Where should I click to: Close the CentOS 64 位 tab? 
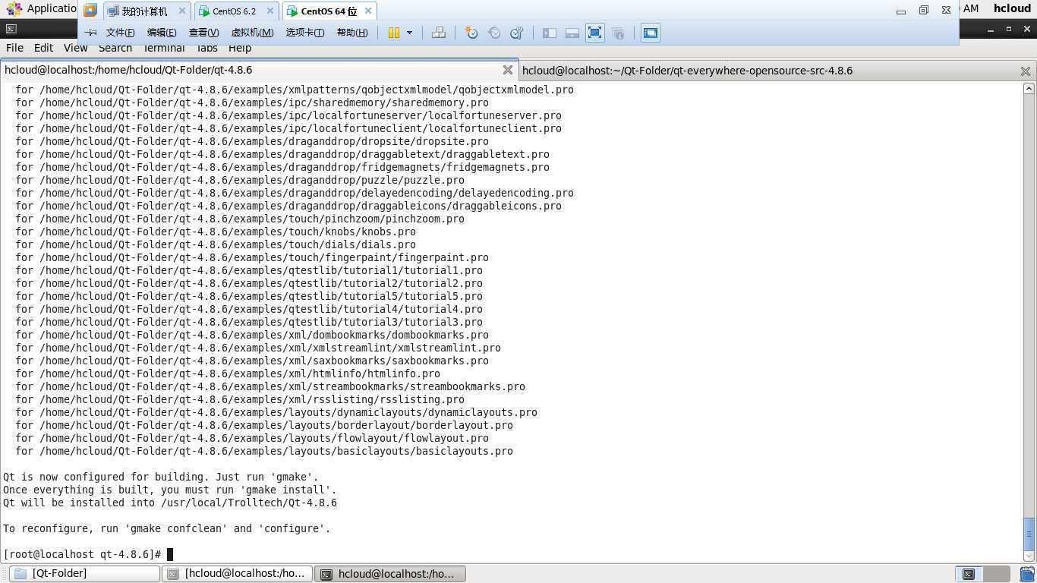point(368,11)
